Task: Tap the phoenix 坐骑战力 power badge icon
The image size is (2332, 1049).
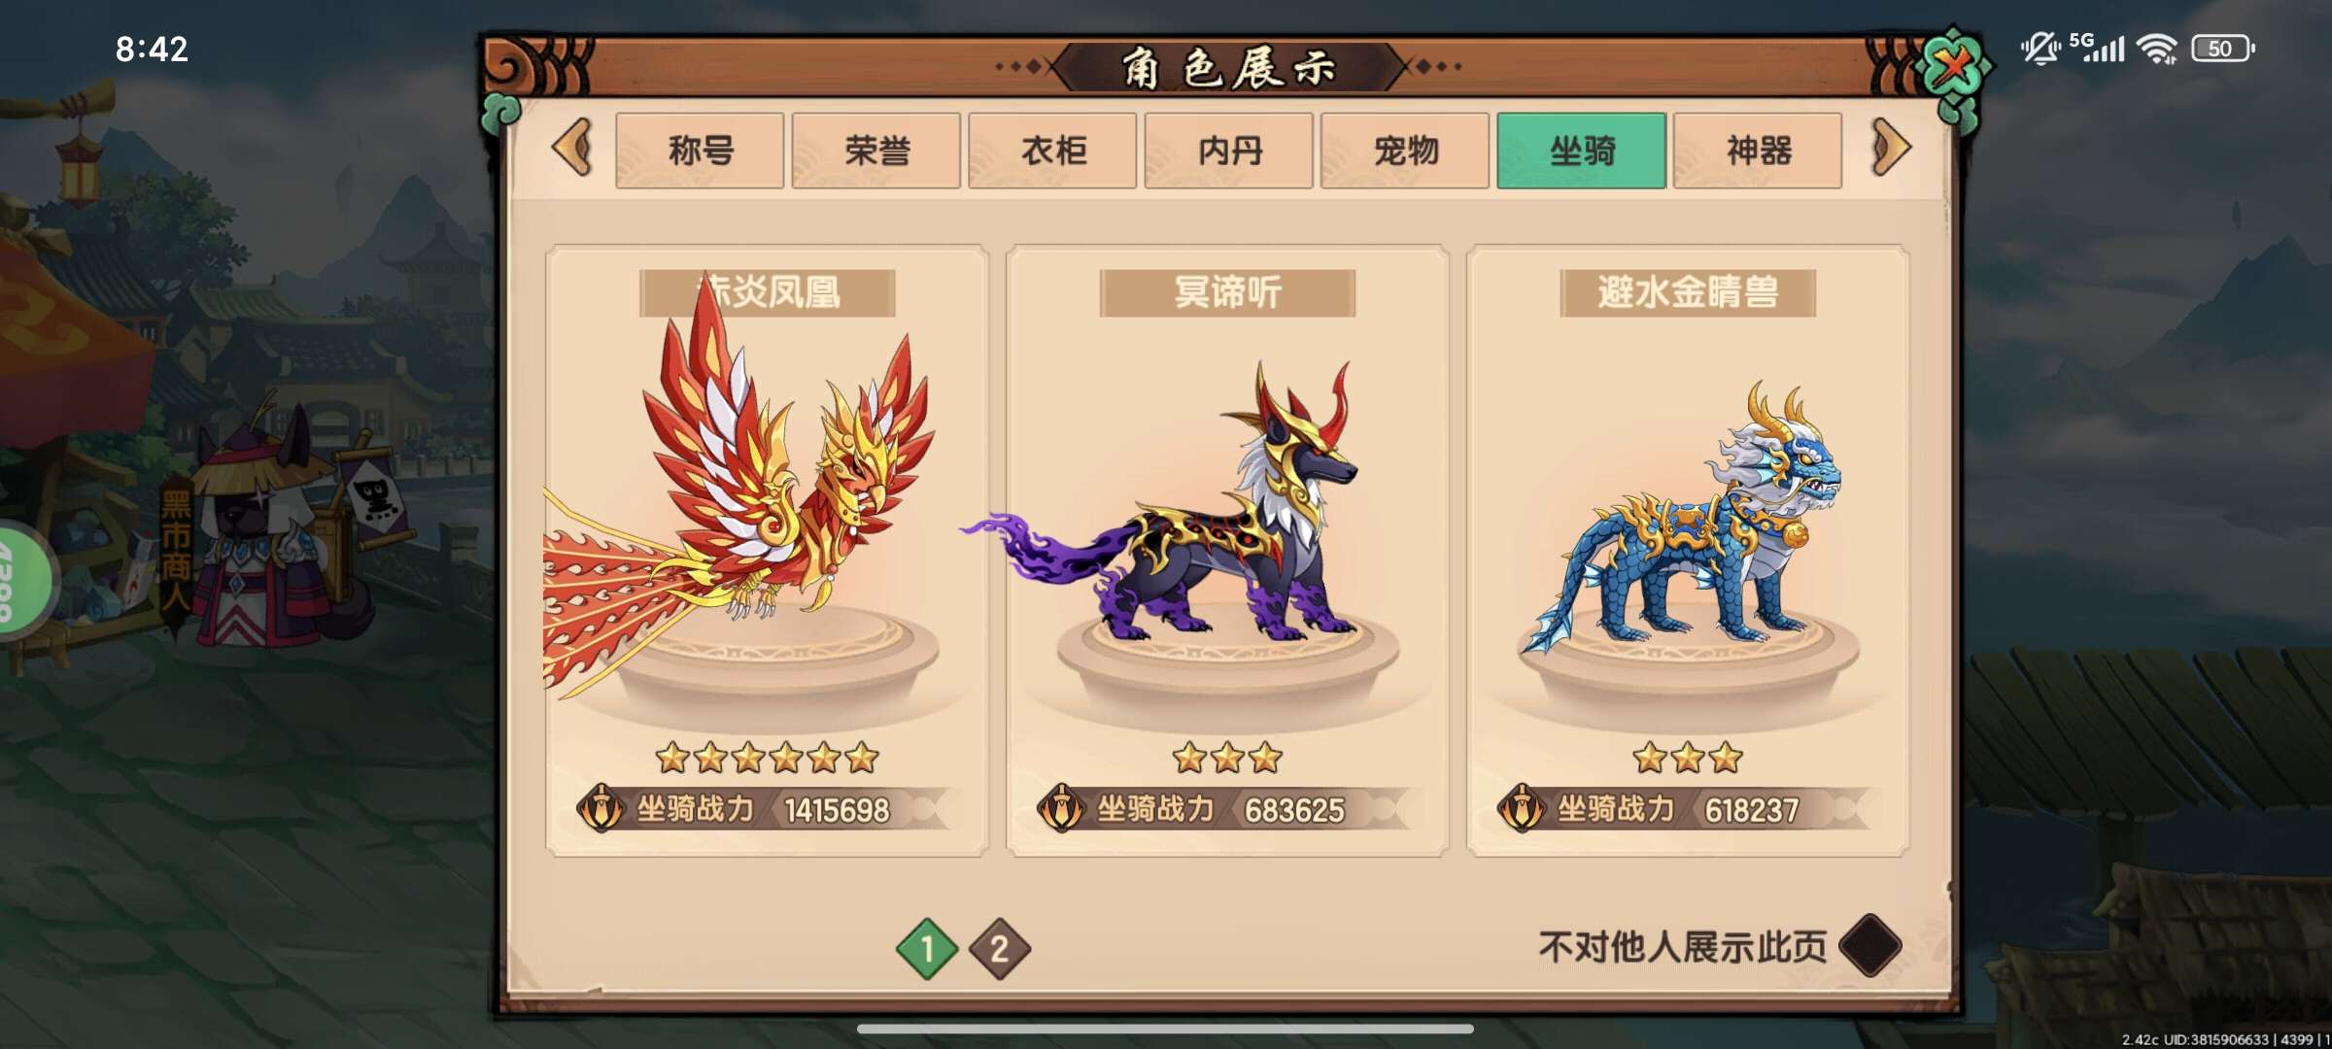Action: click(601, 808)
